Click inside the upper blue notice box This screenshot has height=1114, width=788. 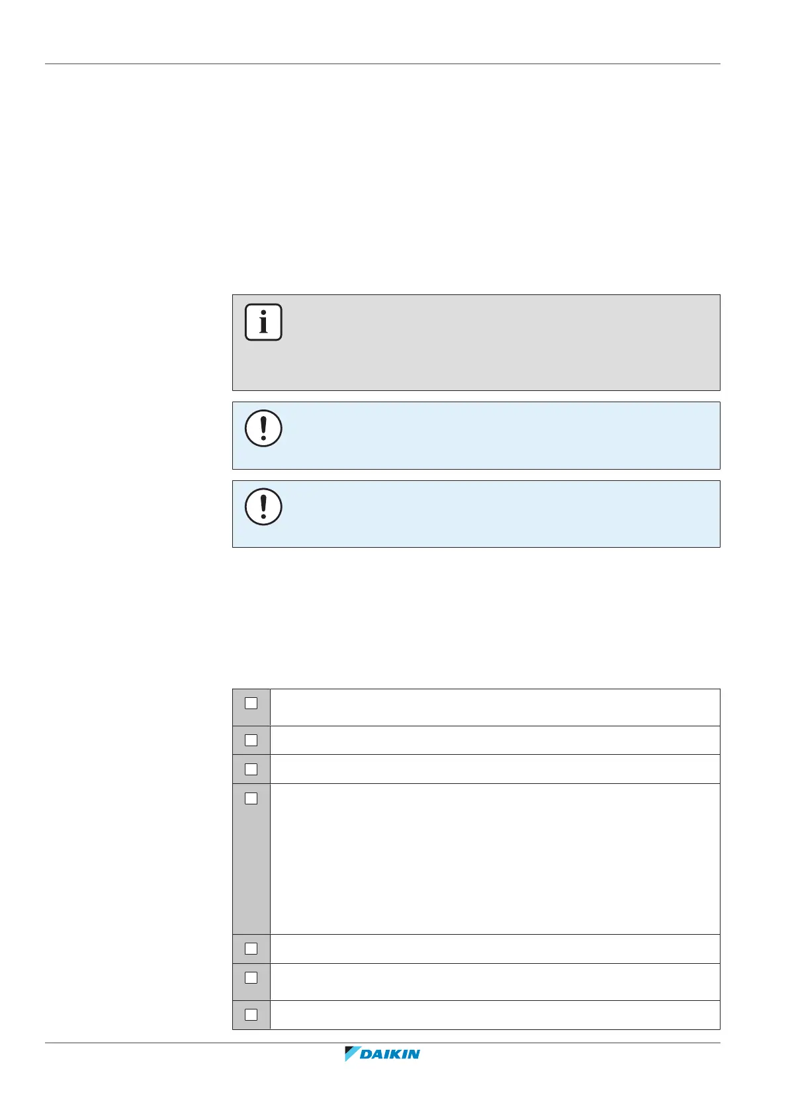click(x=496, y=435)
